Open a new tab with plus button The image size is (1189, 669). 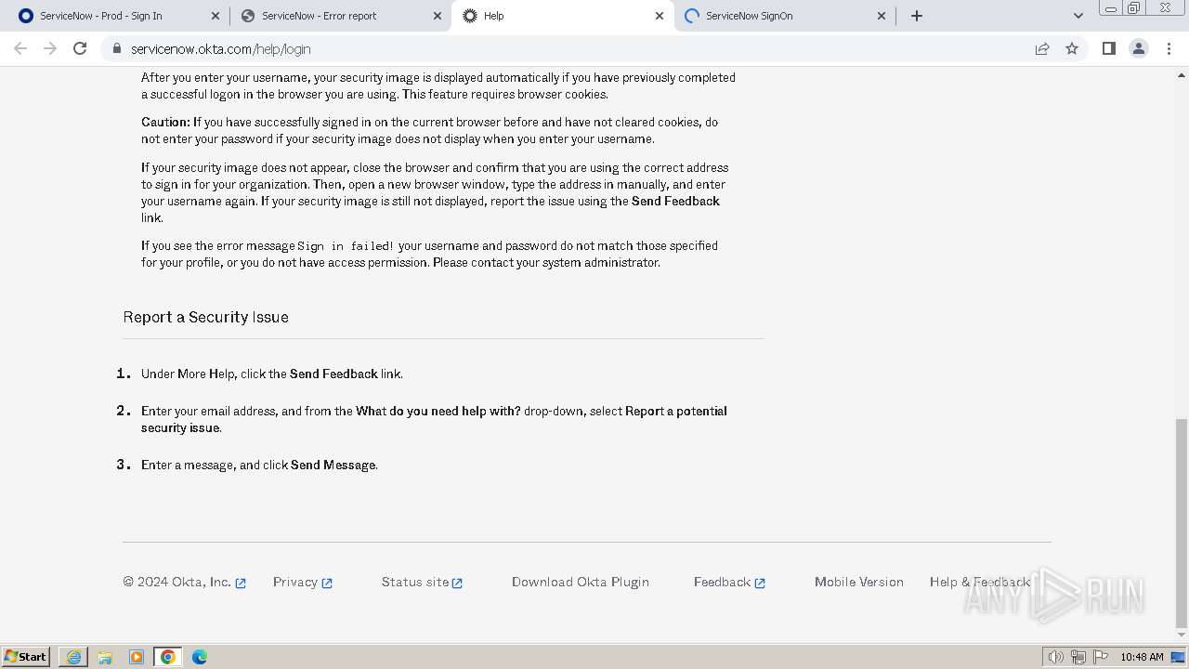917,16
